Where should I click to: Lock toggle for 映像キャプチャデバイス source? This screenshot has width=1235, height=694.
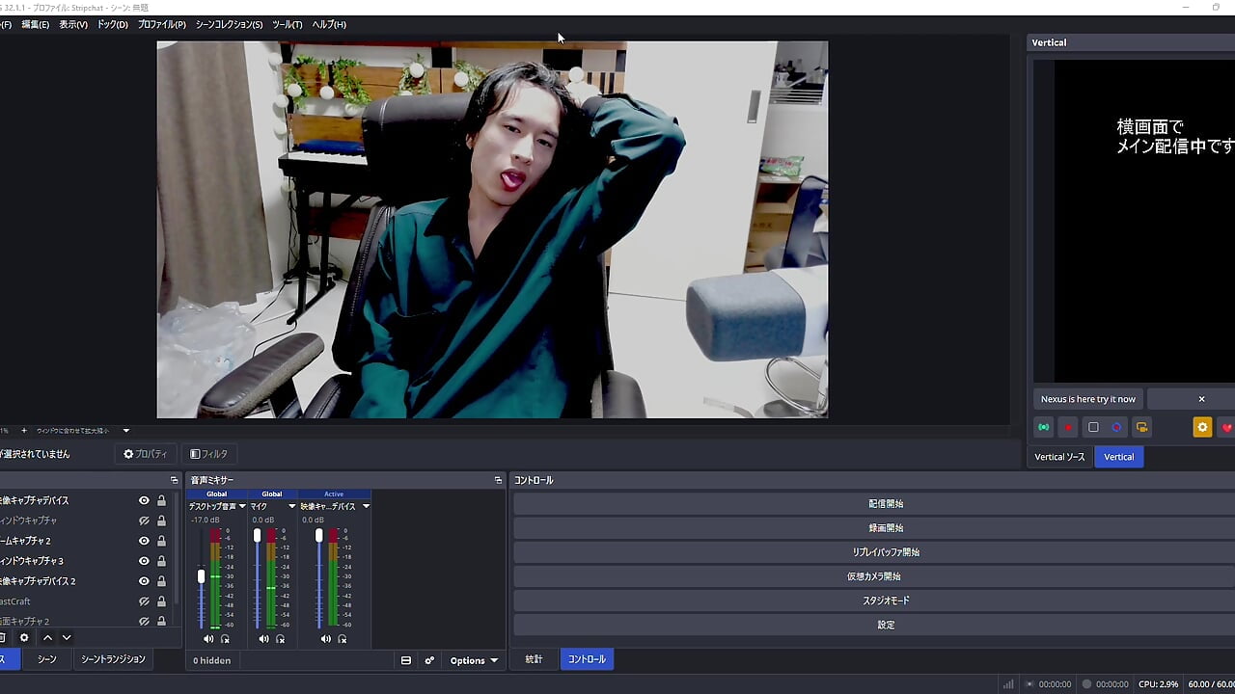pos(161,501)
